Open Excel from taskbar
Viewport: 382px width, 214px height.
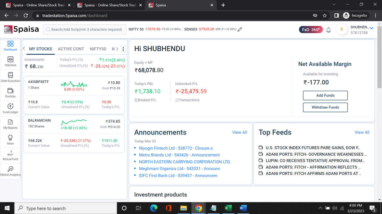[228, 208]
